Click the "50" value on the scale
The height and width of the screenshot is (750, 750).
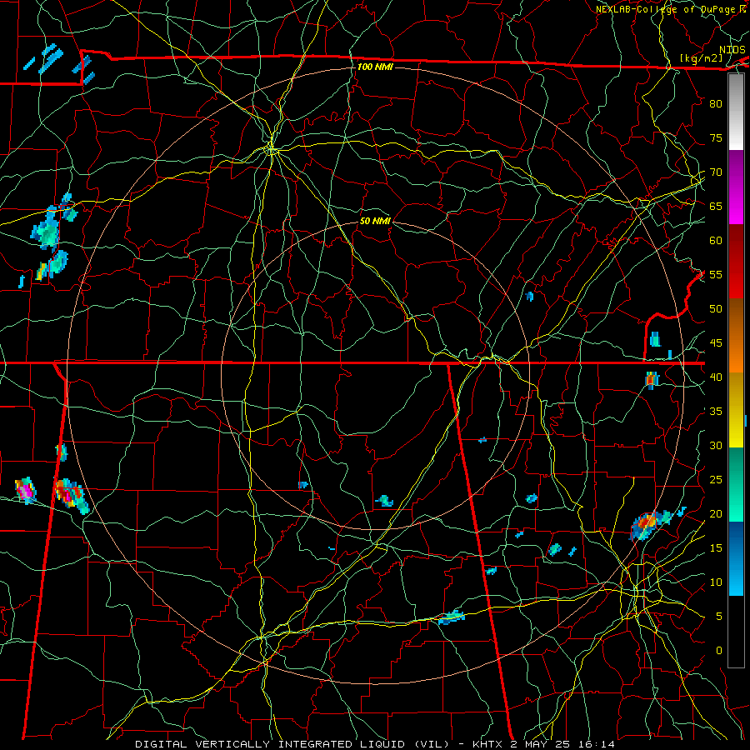click(x=716, y=309)
